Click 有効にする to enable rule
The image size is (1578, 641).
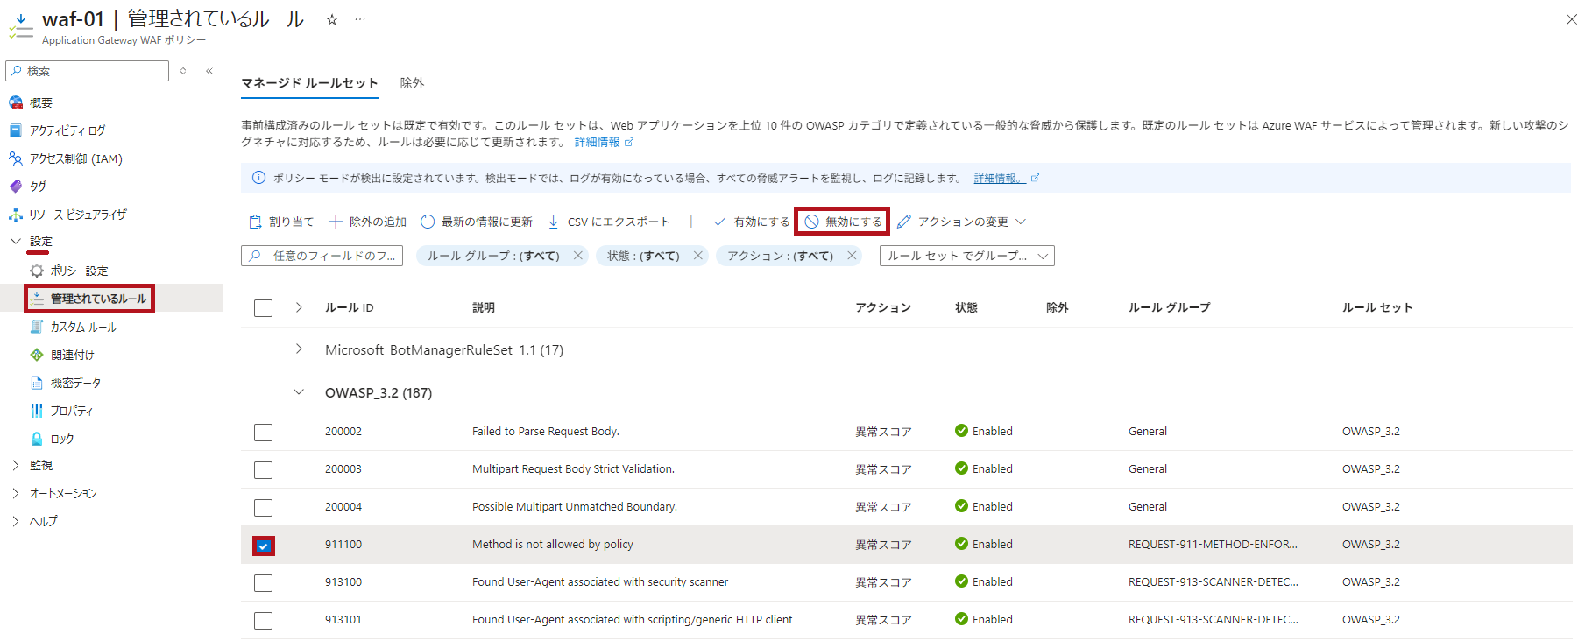pos(752,222)
